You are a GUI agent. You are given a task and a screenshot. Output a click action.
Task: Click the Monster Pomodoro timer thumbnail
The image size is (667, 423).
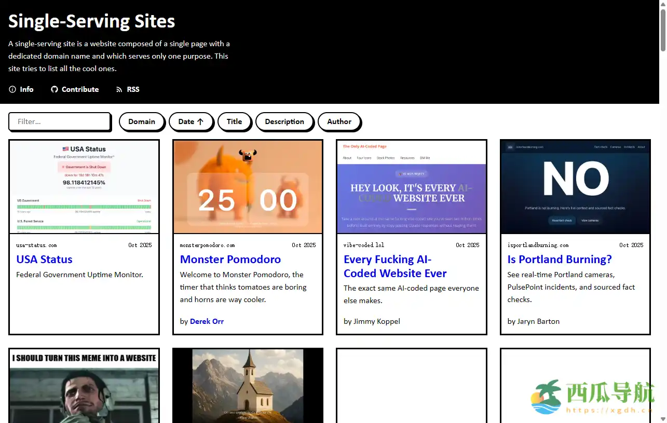[248, 187]
